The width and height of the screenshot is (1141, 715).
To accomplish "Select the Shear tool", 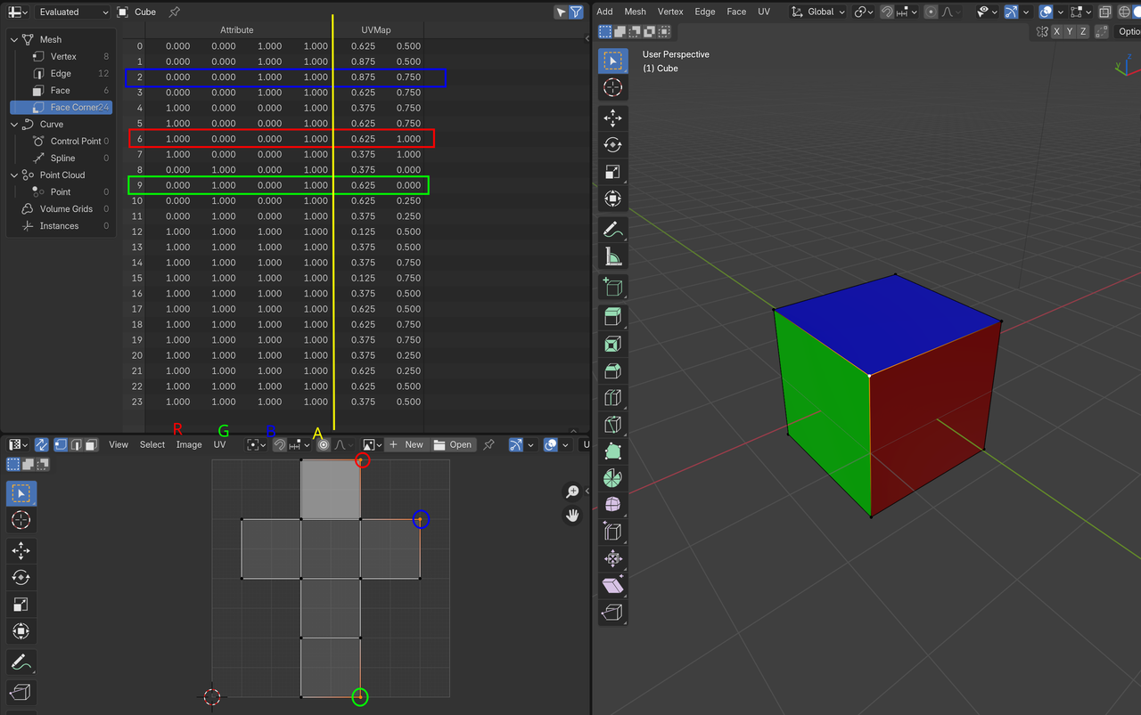I will point(613,585).
